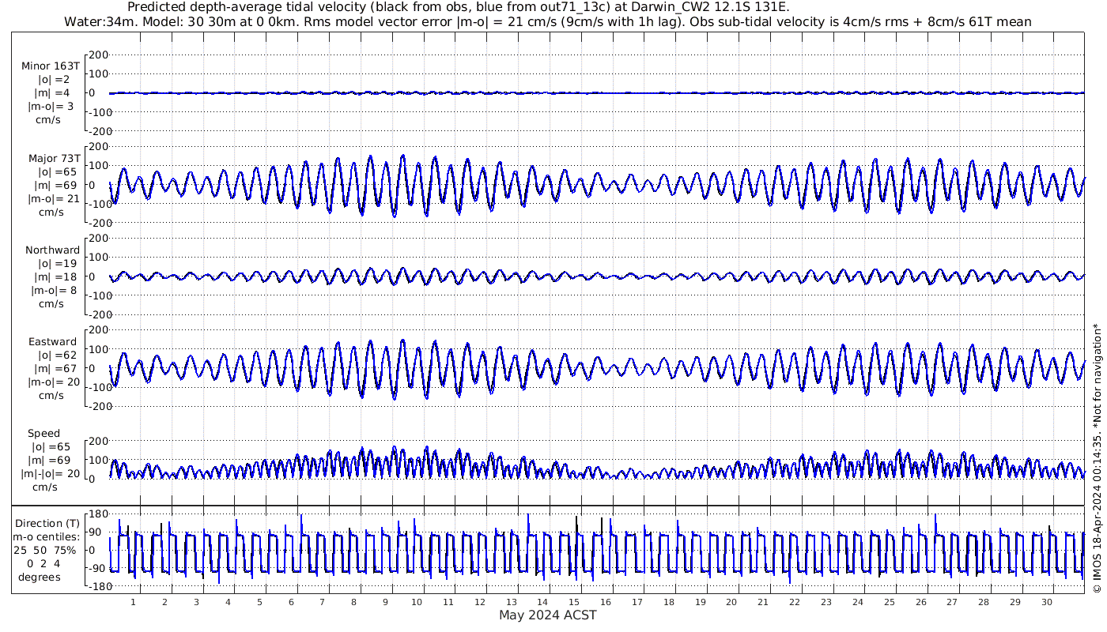1107x632 pixels.
Task: Click the 'May 2024 ACST' axis title
Action: point(547,615)
